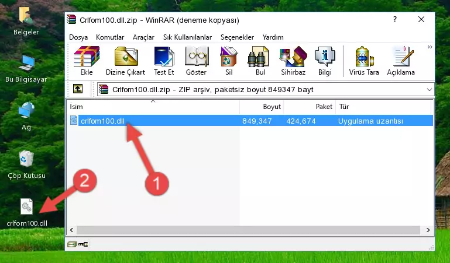Click the horizontal scrollbar right arrow

(428, 230)
